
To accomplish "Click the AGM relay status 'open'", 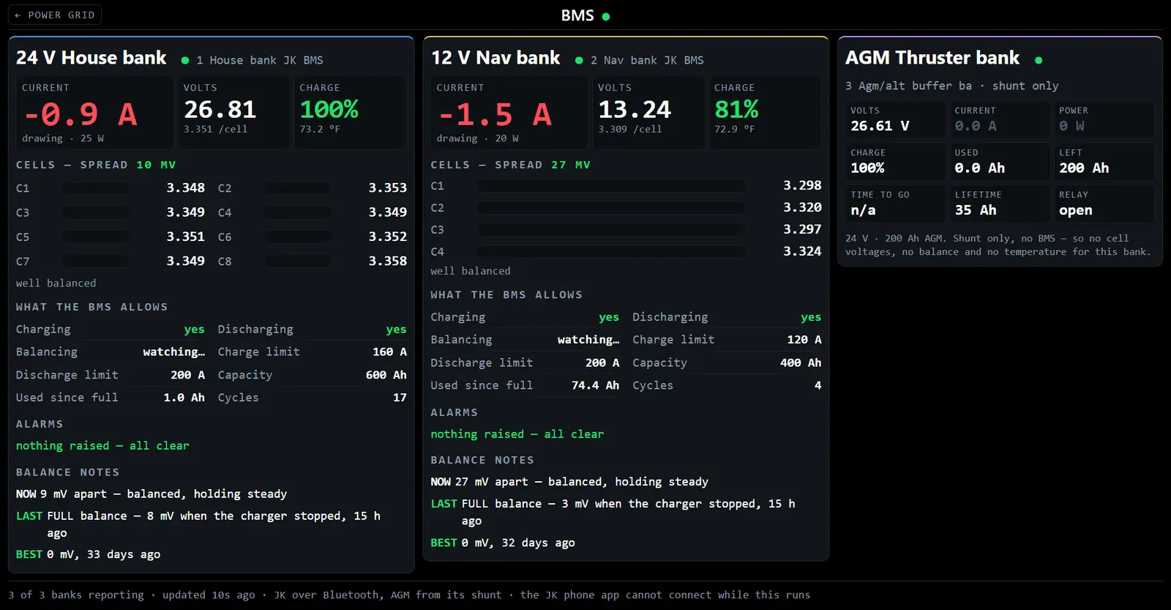I will pyautogui.click(x=1075, y=211).
